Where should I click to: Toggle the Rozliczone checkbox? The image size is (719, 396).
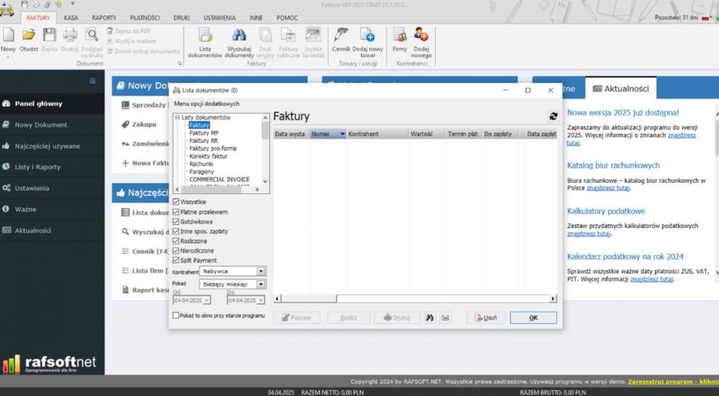coord(176,241)
